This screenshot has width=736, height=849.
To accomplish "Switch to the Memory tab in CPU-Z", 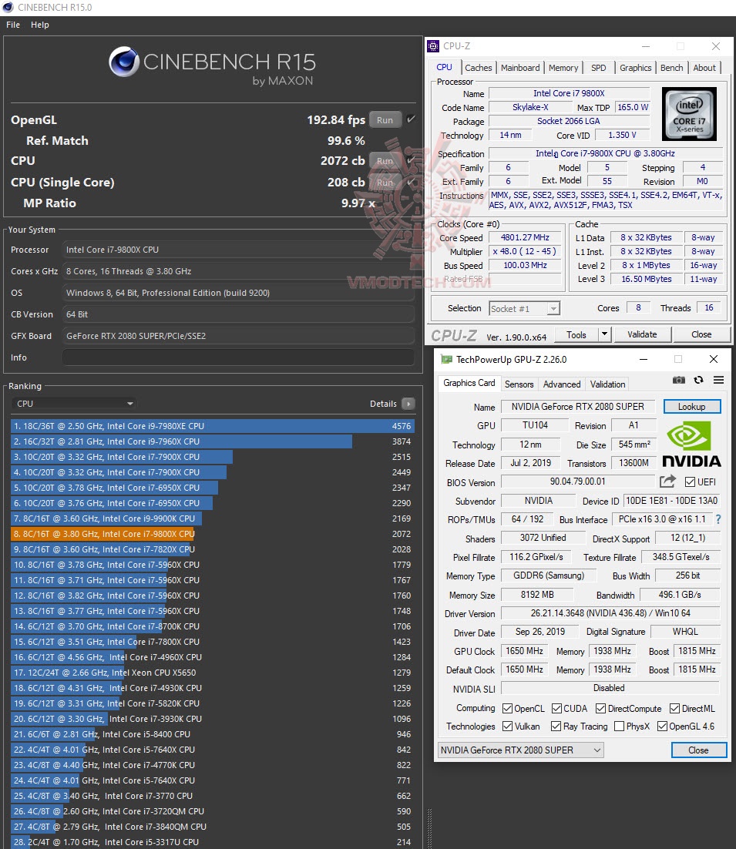I will click(563, 68).
